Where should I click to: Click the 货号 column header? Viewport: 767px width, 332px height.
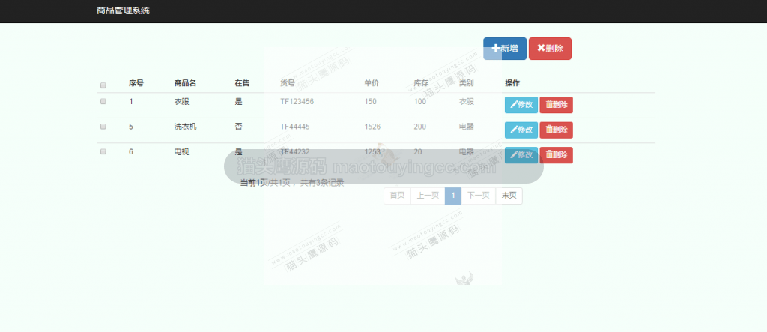(288, 83)
